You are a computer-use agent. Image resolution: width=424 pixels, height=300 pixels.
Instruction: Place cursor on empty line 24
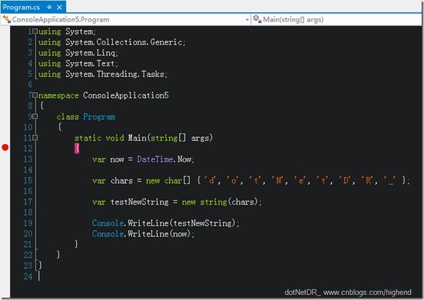coord(39,277)
